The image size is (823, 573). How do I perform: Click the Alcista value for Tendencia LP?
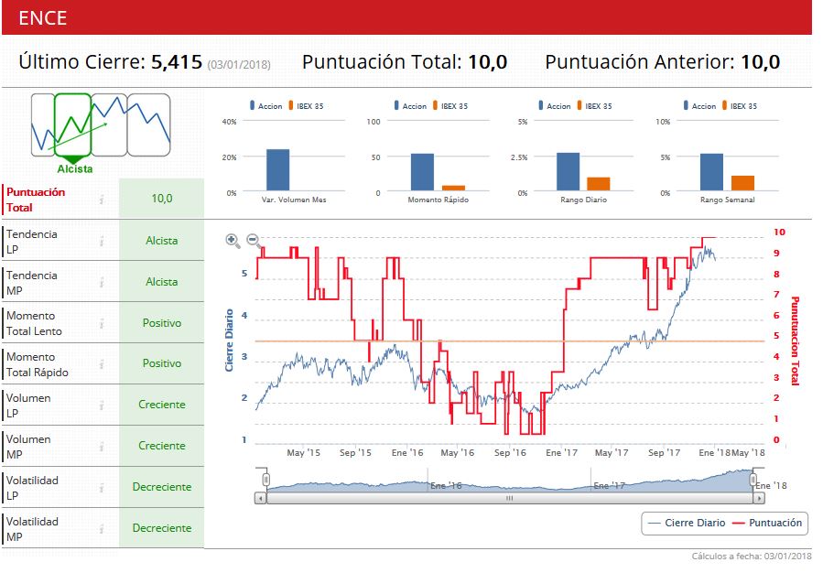pos(162,241)
